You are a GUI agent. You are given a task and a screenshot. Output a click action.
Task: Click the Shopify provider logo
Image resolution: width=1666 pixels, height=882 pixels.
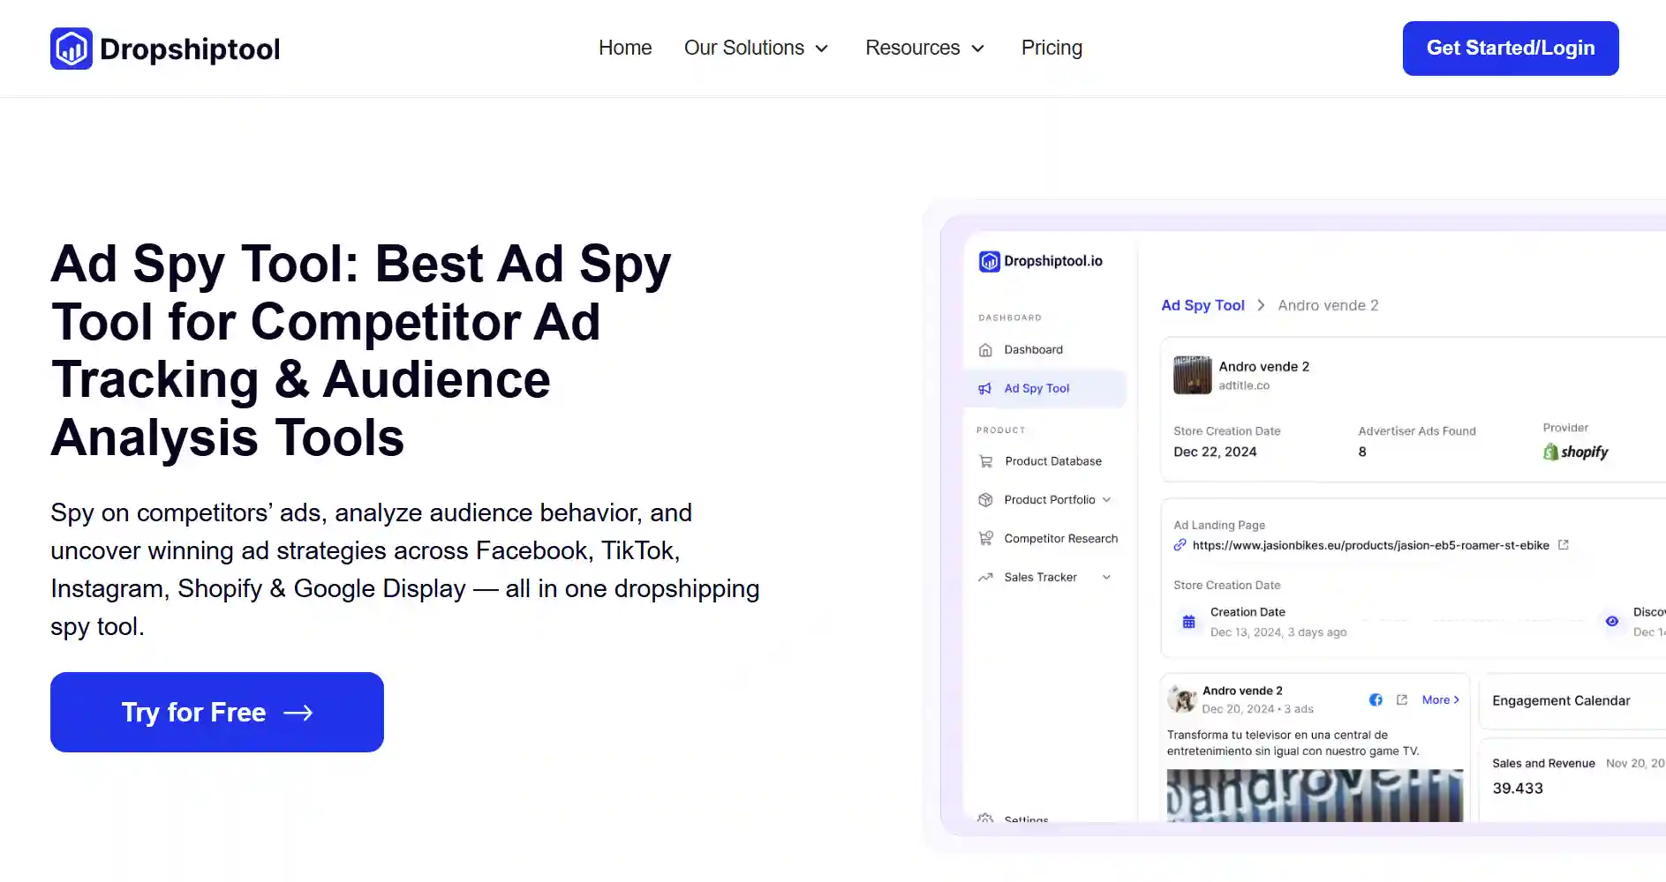(1576, 452)
